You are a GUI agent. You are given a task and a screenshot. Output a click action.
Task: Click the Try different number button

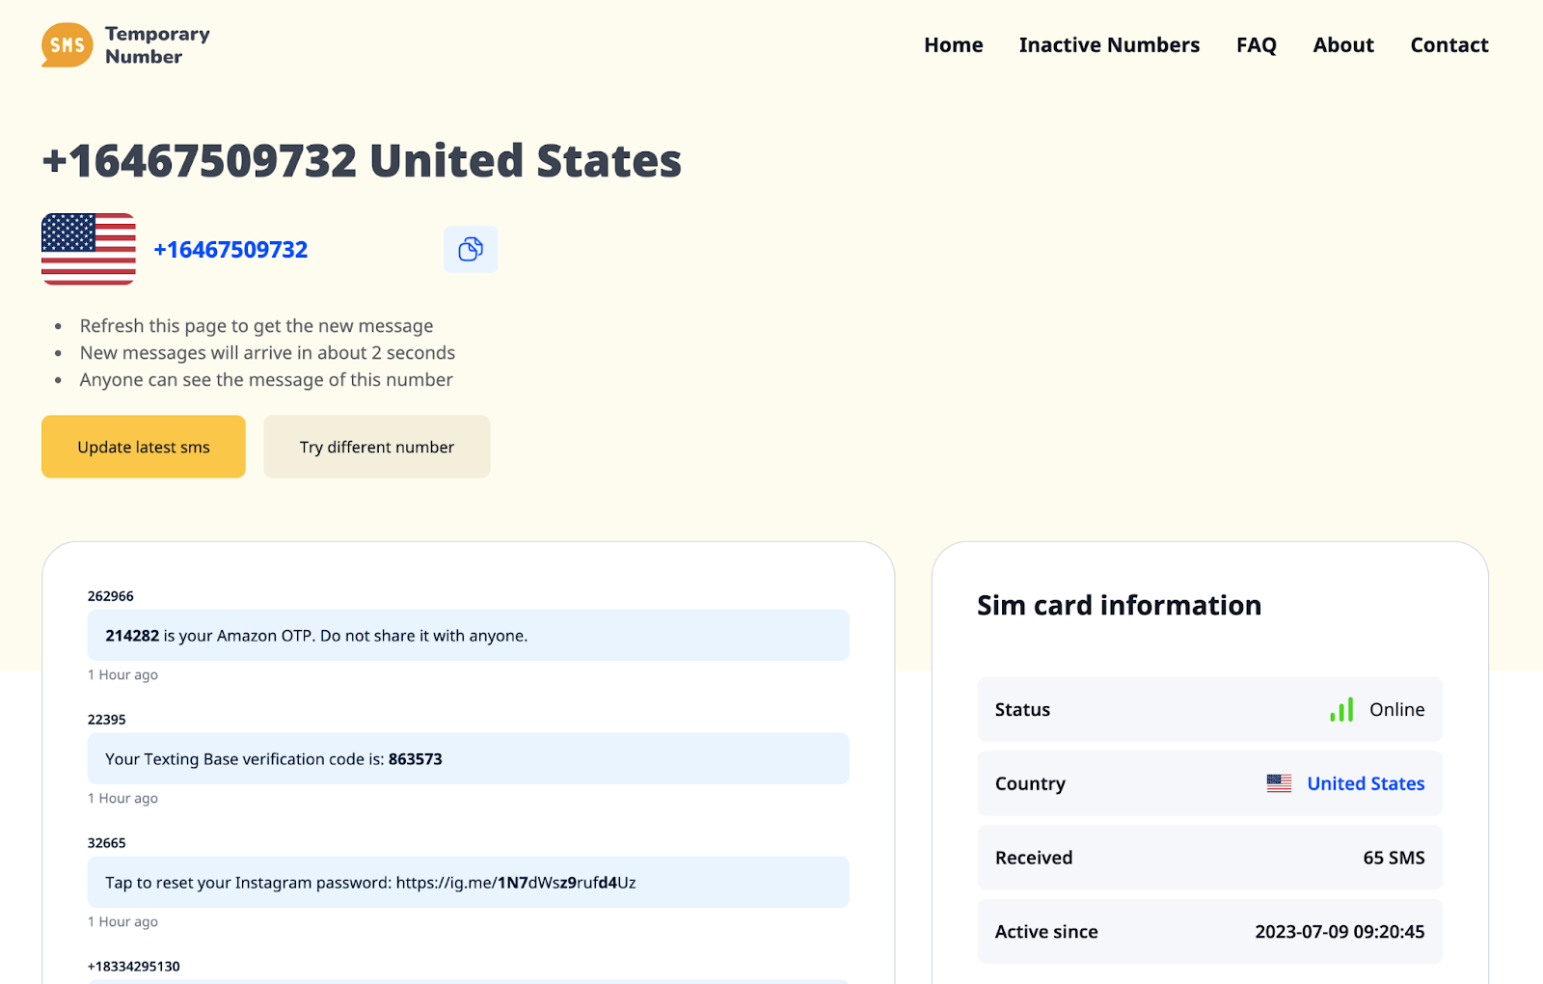pyautogui.click(x=377, y=447)
